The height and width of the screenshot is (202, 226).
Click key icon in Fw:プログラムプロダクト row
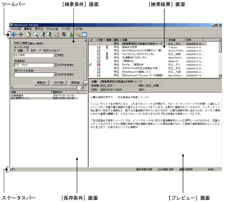pyautogui.click(x=107, y=54)
